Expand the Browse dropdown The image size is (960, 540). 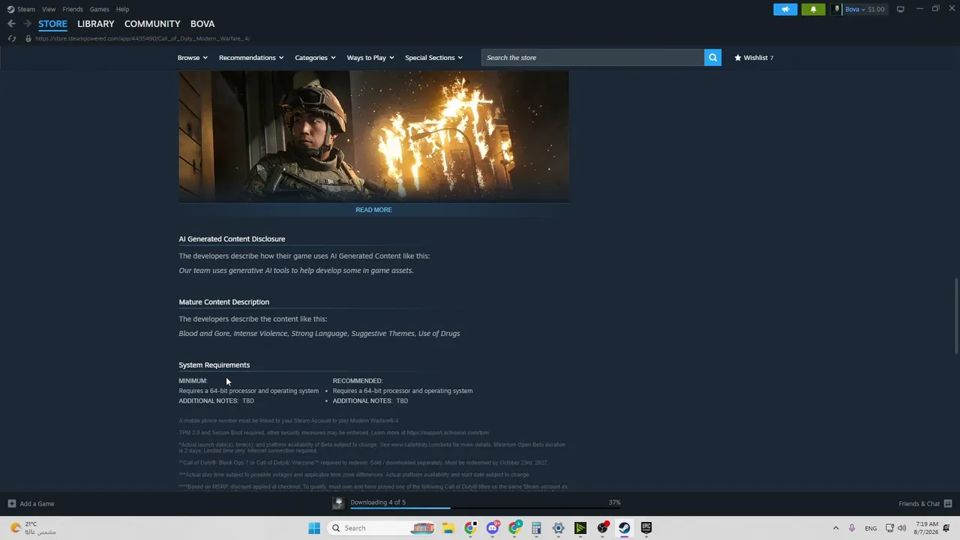pyautogui.click(x=193, y=58)
